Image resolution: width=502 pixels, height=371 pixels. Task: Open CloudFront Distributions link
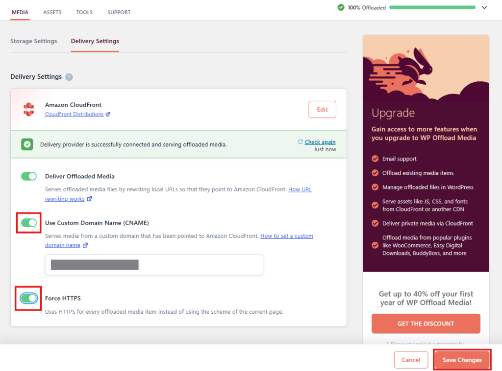(x=74, y=114)
